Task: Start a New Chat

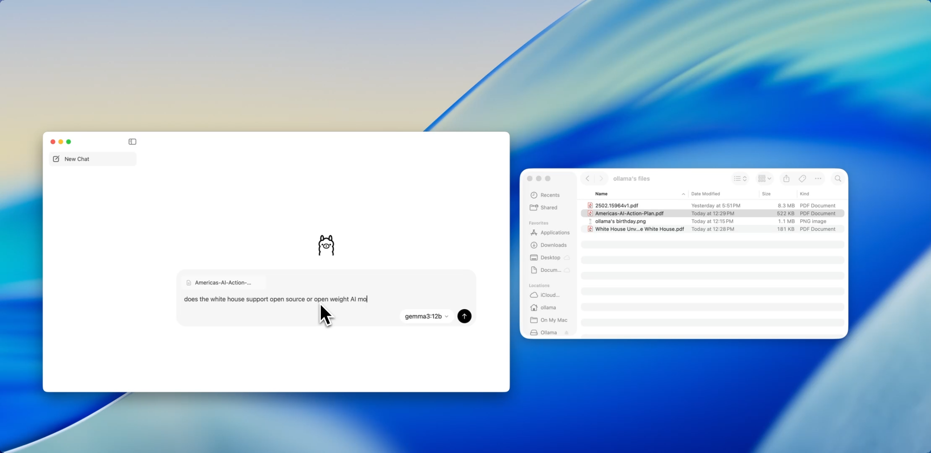Action: (93, 159)
